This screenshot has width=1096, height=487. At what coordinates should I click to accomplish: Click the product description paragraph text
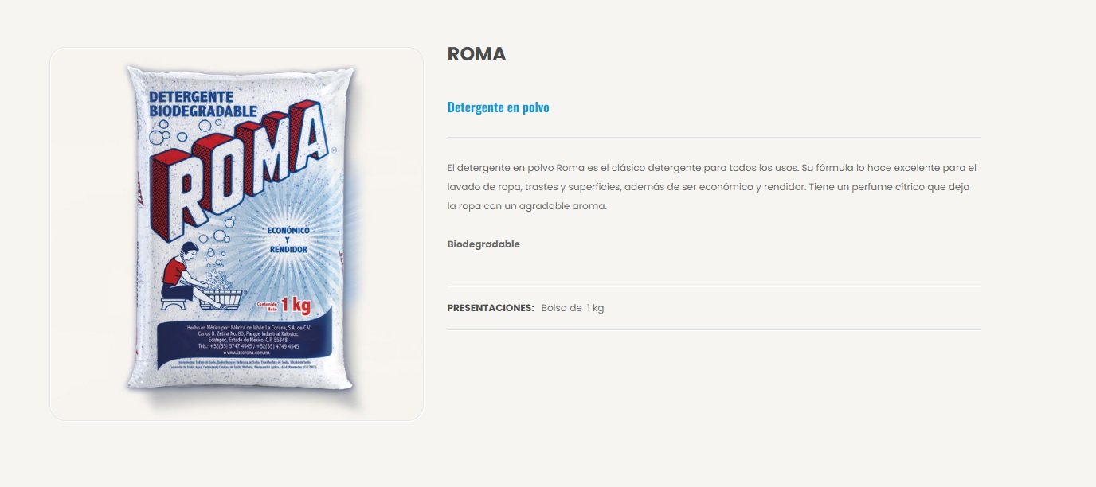coord(711,187)
